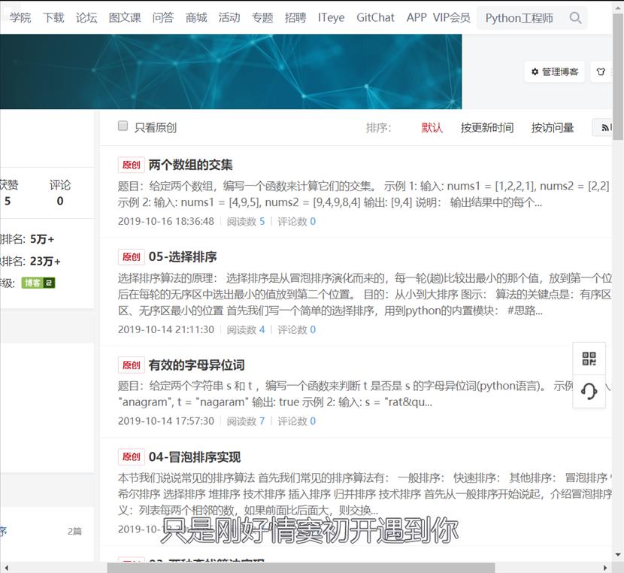
Task: Click the 原创 tag beside 两个数组的交集
Action: click(x=131, y=165)
